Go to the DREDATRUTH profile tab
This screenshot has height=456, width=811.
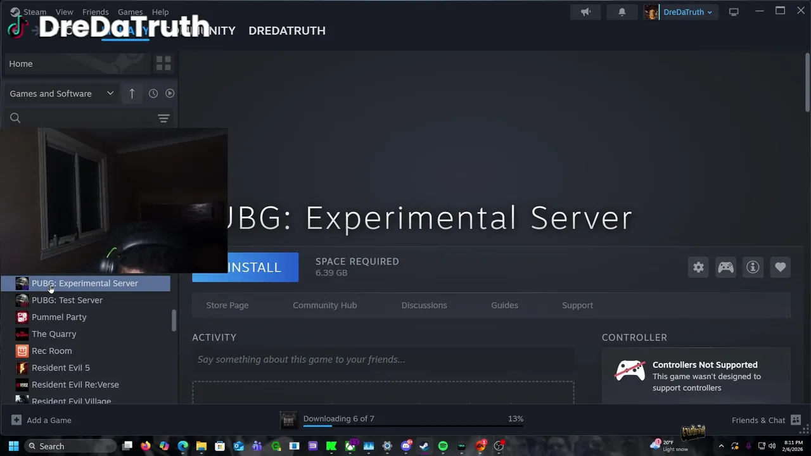coord(287,30)
